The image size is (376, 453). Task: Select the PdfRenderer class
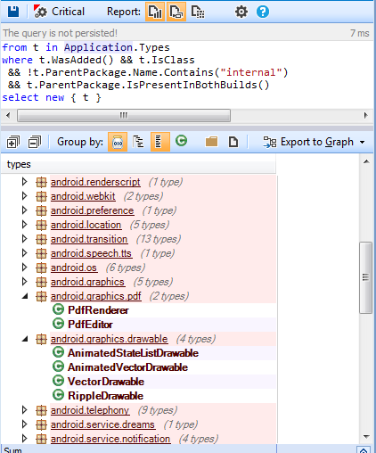[98, 310]
